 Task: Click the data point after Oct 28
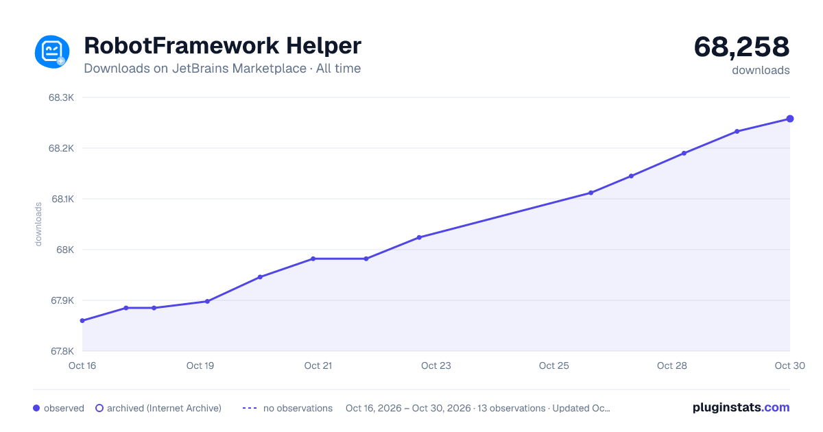pos(737,131)
